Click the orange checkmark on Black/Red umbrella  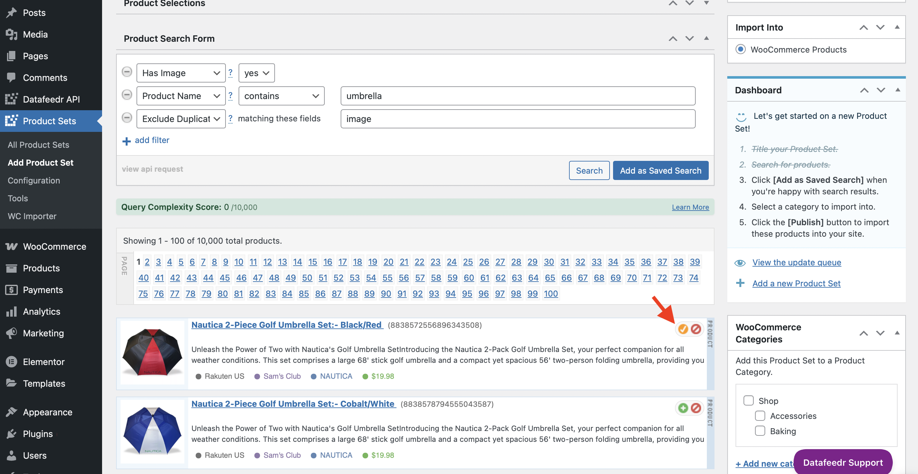(x=683, y=329)
